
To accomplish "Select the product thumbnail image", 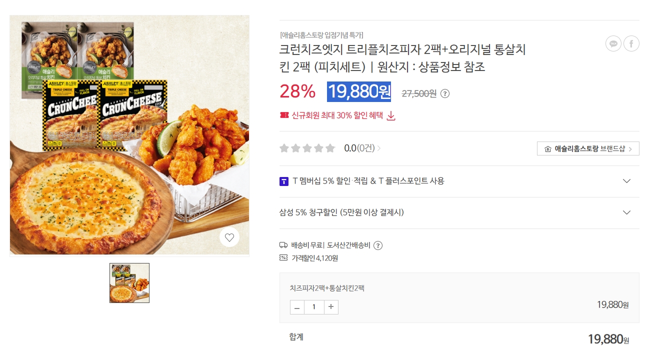I will (x=129, y=283).
